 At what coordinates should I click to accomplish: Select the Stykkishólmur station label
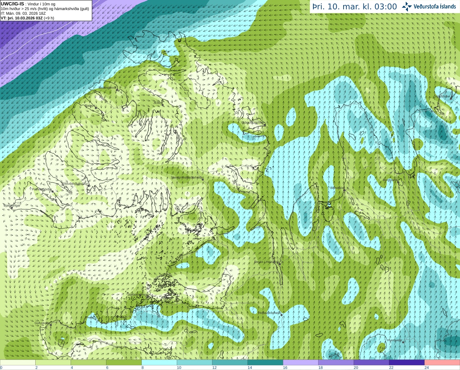point(137,294)
